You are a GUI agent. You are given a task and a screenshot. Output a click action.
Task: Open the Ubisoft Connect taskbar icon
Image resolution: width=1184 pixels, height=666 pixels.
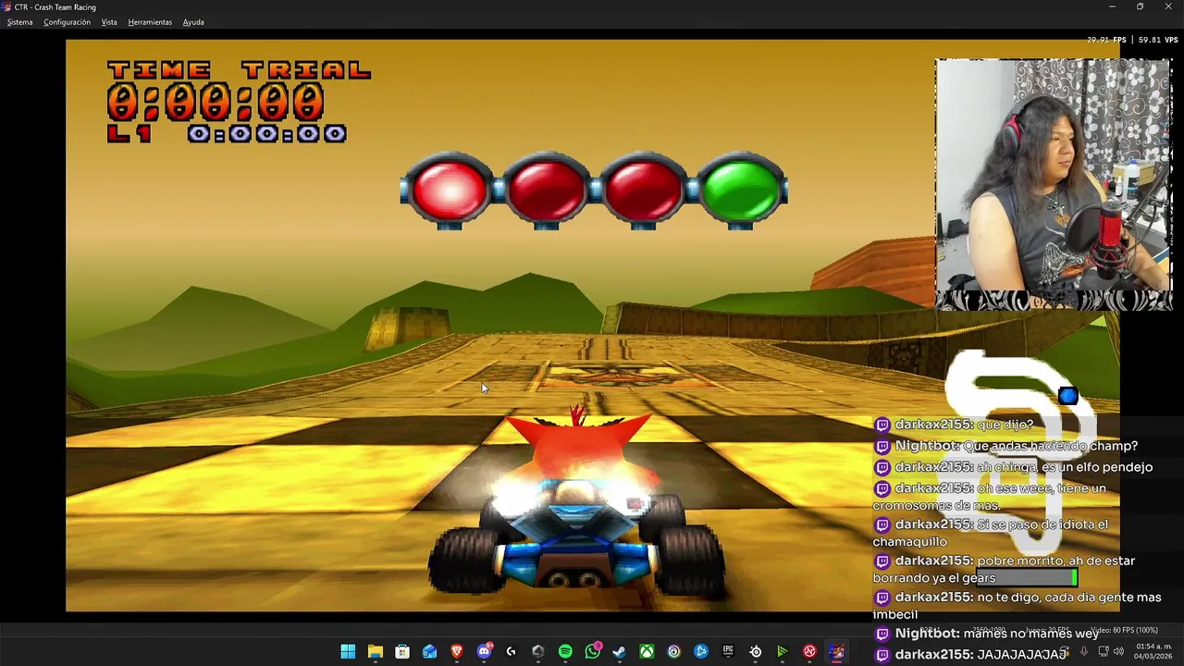point(674,652)
